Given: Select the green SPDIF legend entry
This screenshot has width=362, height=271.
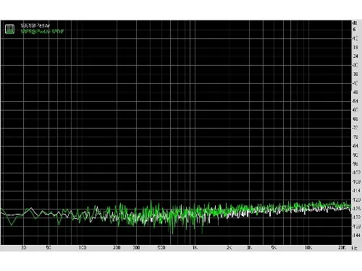Looking at the screenshot, I should [42, 32].
